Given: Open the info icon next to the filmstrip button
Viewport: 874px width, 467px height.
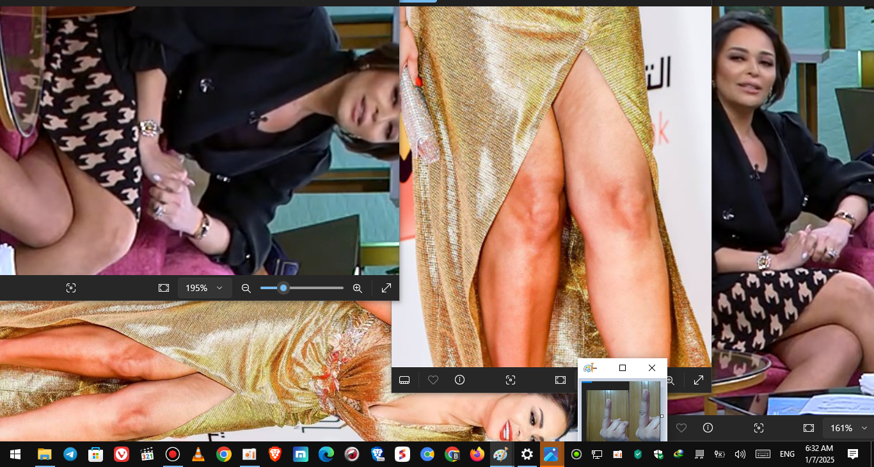Looking at the screenshot, I should 459,380.
